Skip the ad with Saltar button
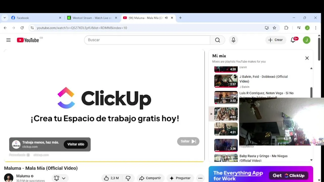The image size is (324, 182). click(188, 141)
